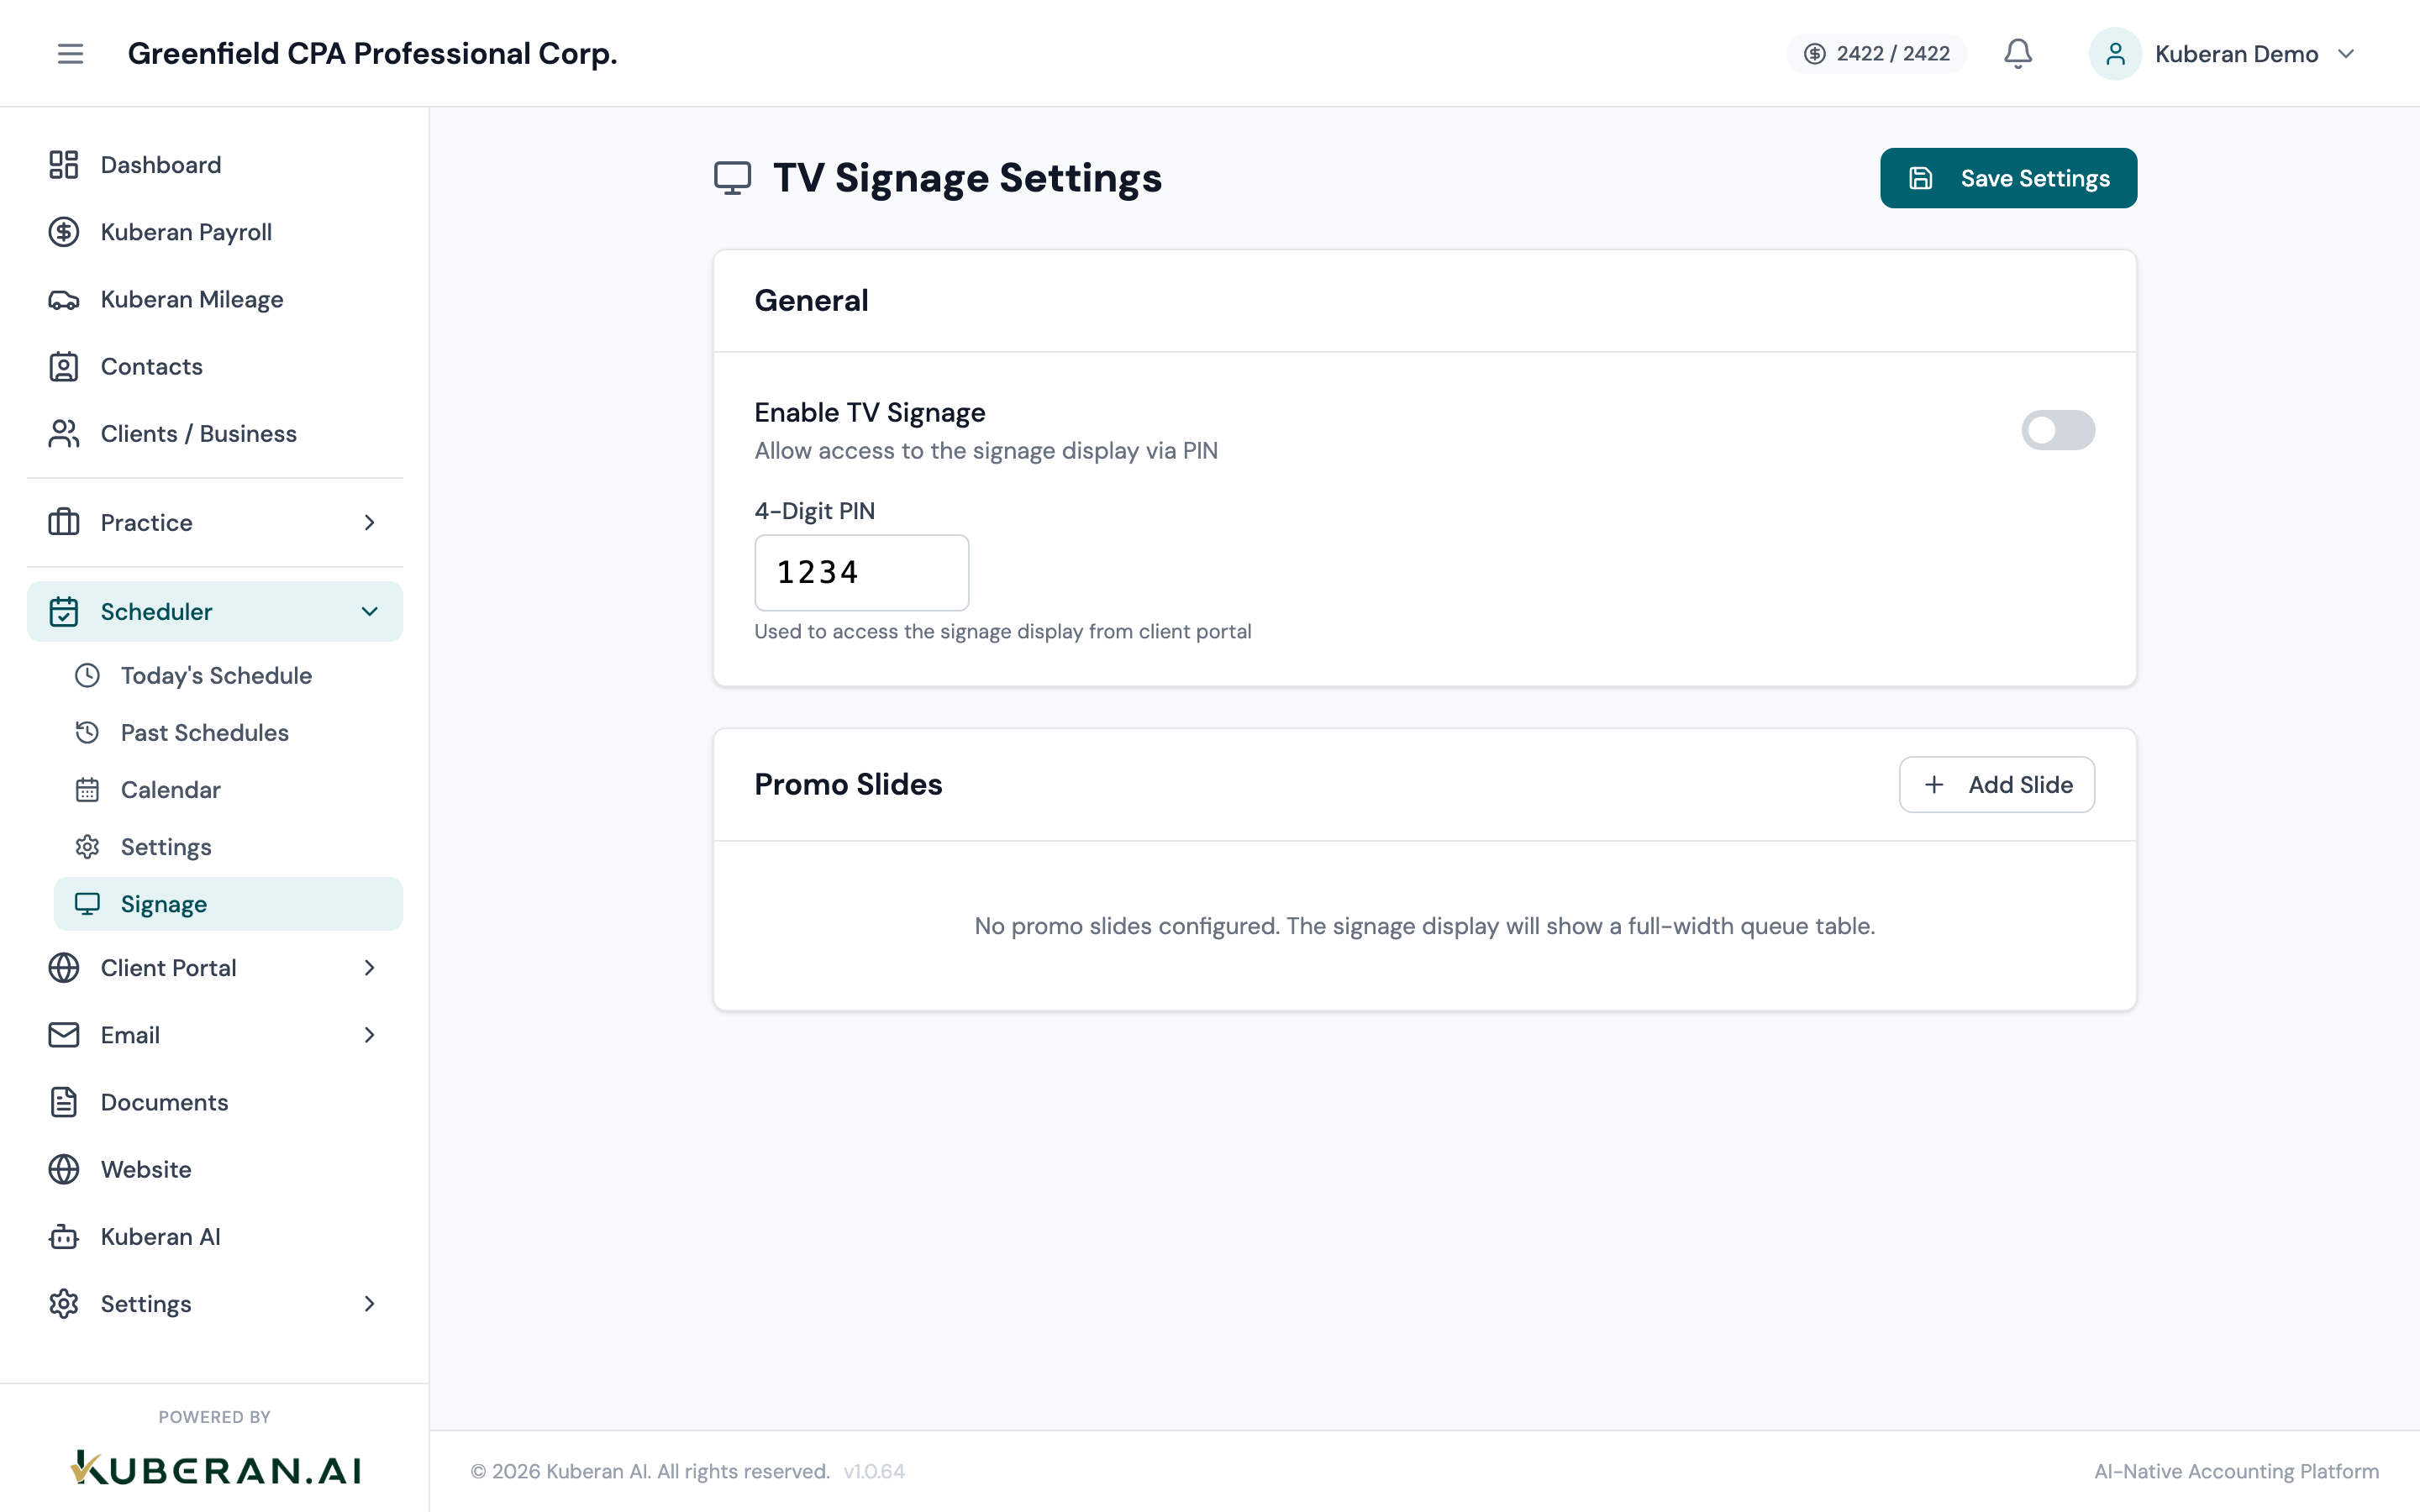Click the Practice briefcase icon
The height and width of the screenshot is (1512, 2420).
point(64,523)
